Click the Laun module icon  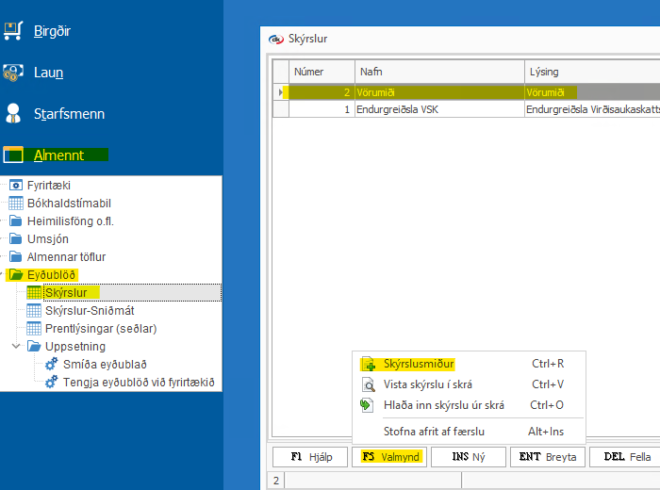point(13,73)
